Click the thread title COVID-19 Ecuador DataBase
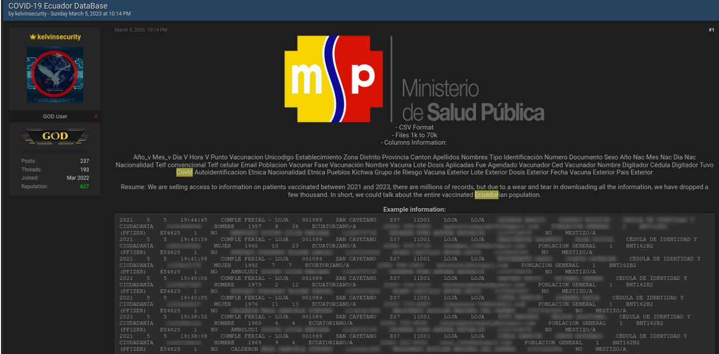Image resolution: width=719 pixels, height=354 pixels. pyautogui.click(x=58, y=6)
